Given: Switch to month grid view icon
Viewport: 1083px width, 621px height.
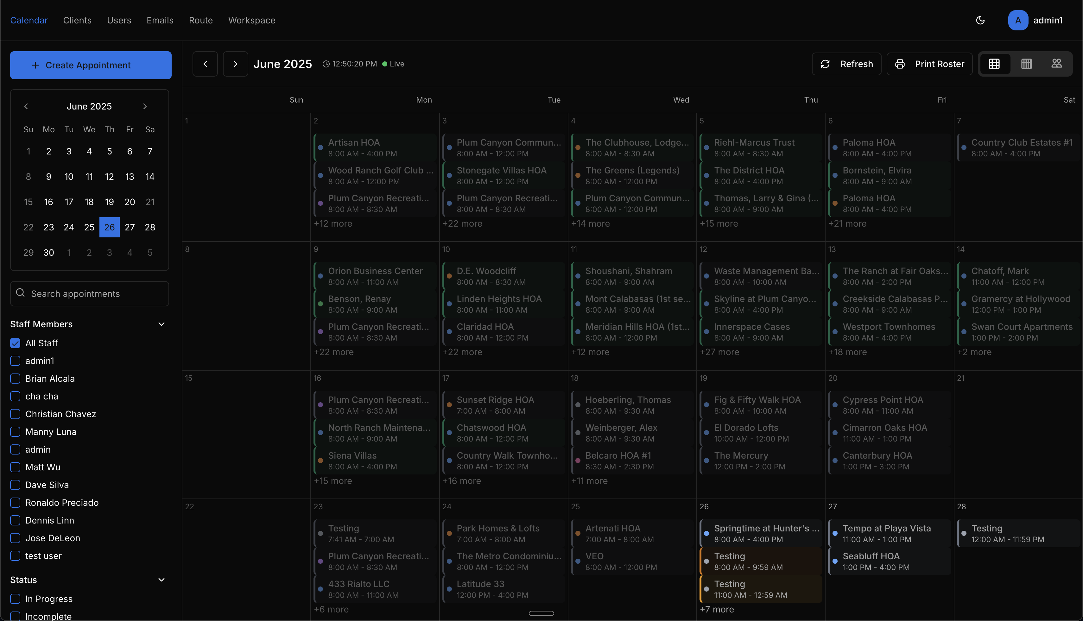Looking at the screenshot, I should 994,64.
